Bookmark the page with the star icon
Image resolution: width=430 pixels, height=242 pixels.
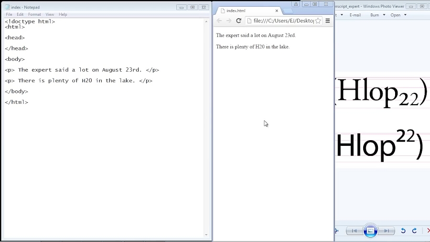[318, 21]
